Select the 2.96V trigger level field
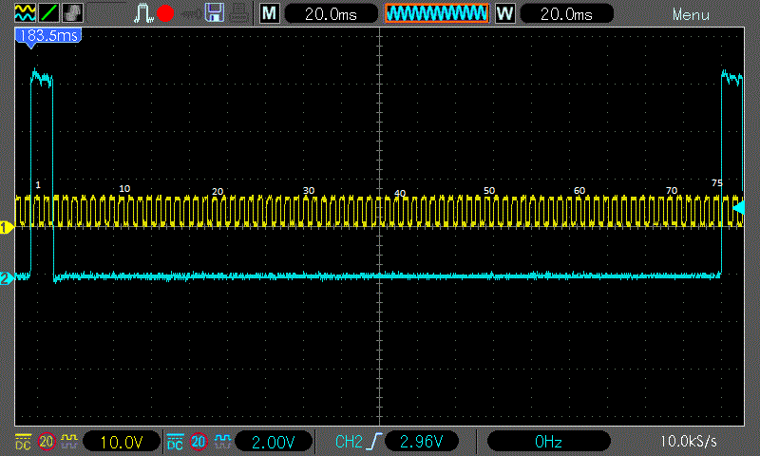The width and height of the screenshot is (760, 456). point(421,442)
